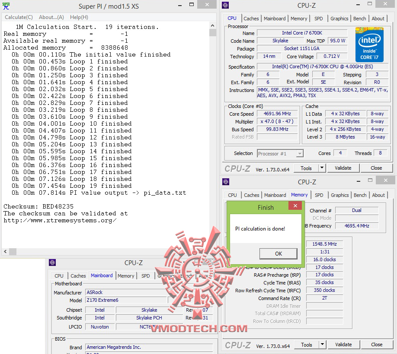Click the LPCIO vendor field Nuvoton
This screenshot has width=397, height=354.
pos(100,327)
